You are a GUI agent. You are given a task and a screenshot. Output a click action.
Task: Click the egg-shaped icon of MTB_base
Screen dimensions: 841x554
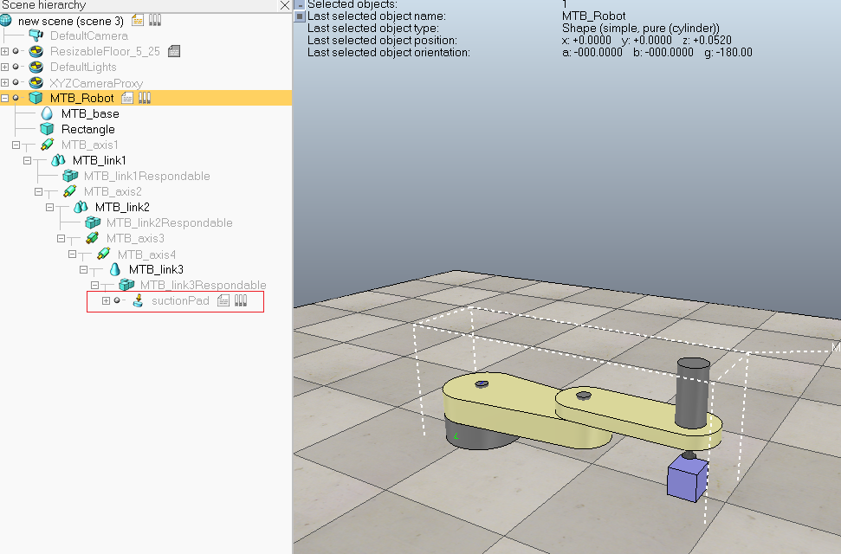(x=47, y=113)
